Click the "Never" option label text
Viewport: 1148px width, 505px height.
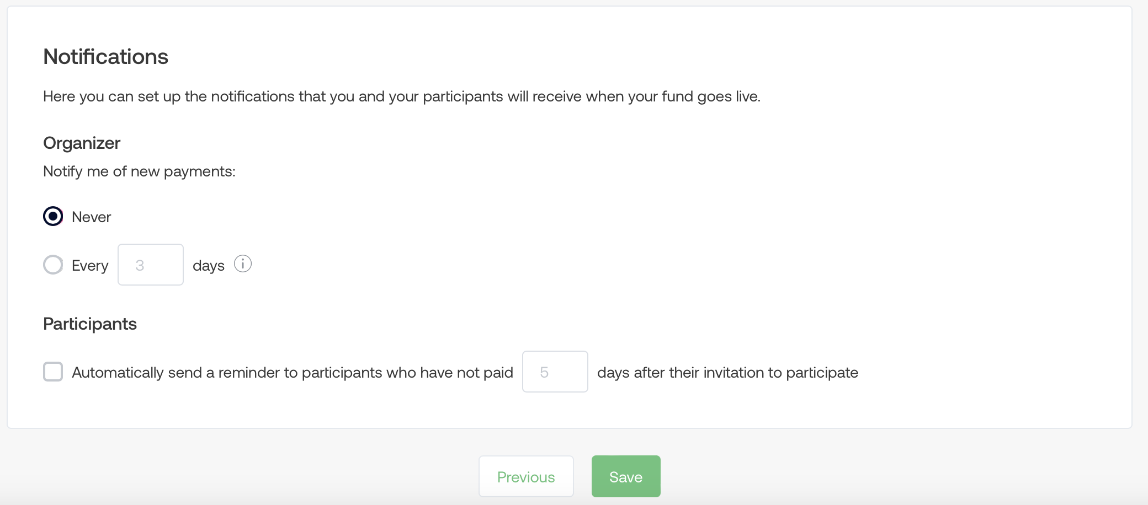tap(91, 217)
